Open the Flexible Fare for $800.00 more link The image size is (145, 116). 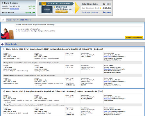19,20
